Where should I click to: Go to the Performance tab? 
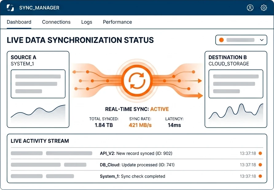click(x=117, y=22)
